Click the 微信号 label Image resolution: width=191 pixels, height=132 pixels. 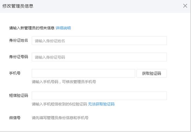[15, 118]
